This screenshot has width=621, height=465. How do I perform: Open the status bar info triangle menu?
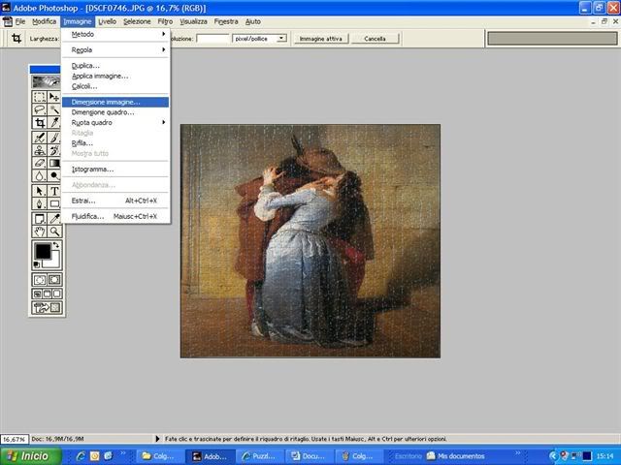[x=157, y=439]
